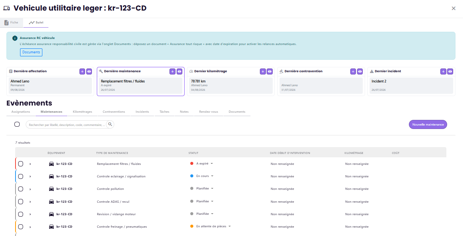This screenshot has height=236, width=463.
Task: View Dernière maintenance with eye icon
Action: (x=179, y=71)
